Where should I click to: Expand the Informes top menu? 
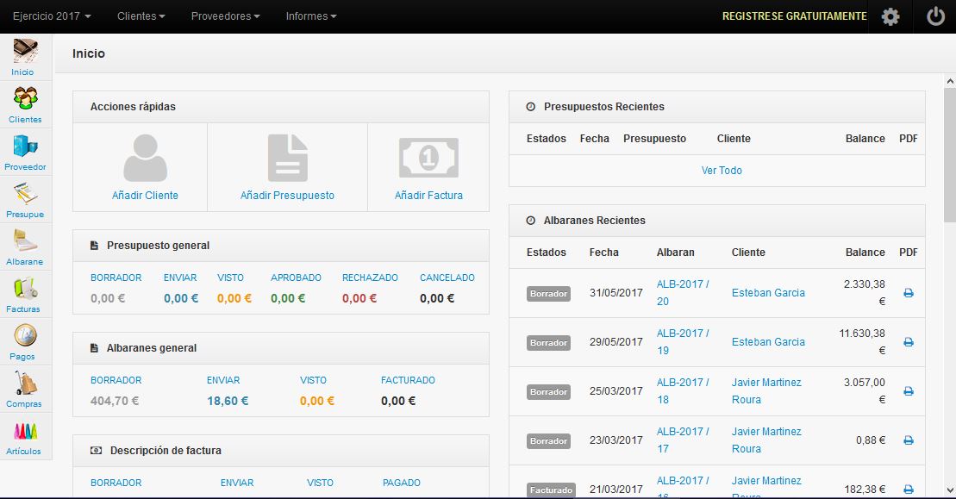tap(311, 16)
